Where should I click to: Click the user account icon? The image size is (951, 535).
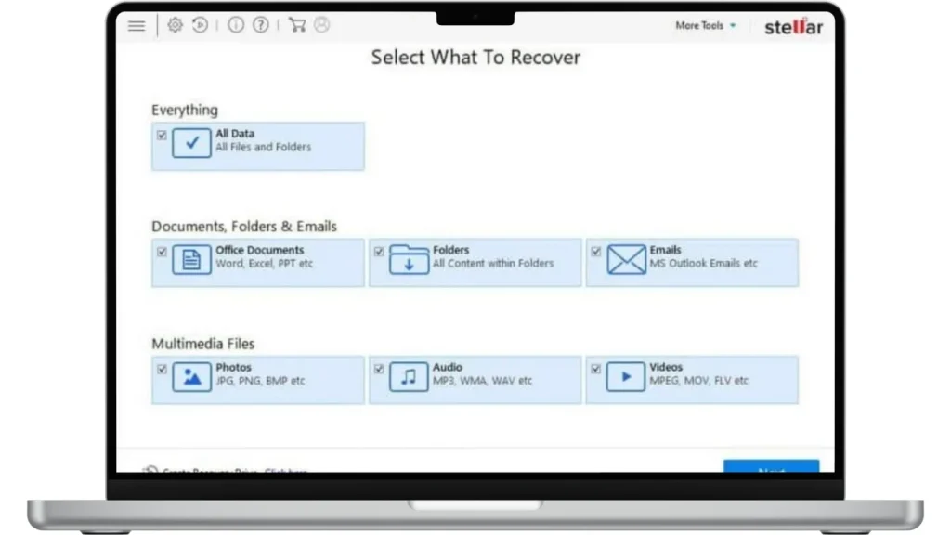321,26
